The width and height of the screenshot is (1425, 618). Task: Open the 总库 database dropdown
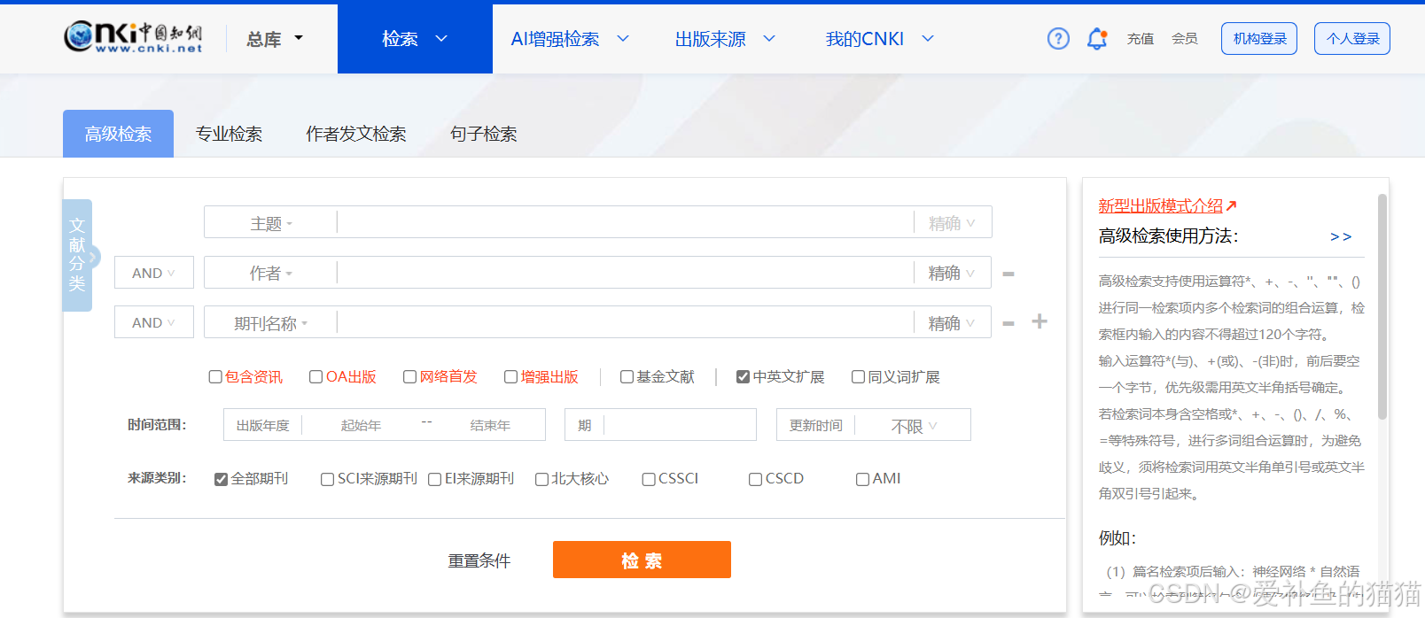click(274, 39)
